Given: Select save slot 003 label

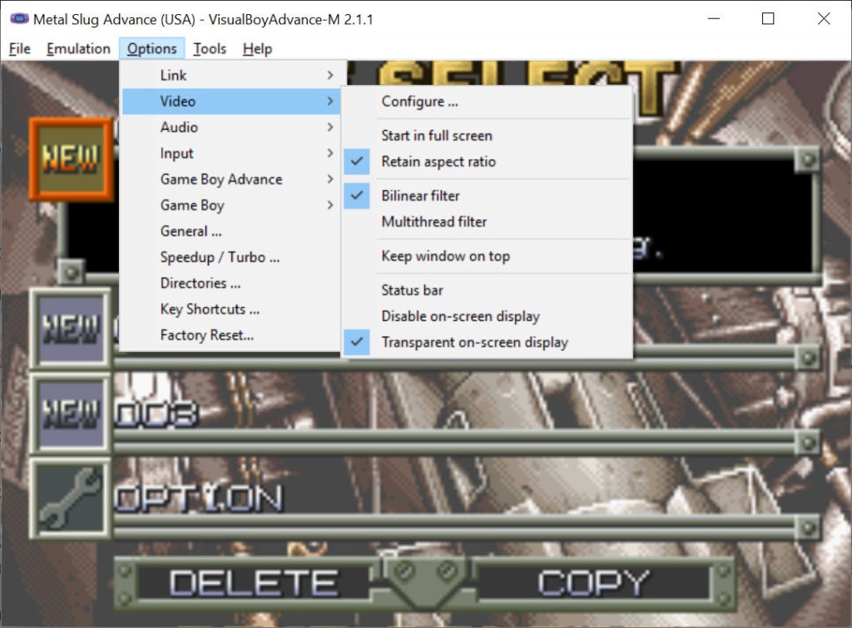Looking at the screenshot, I should point(156,414).
